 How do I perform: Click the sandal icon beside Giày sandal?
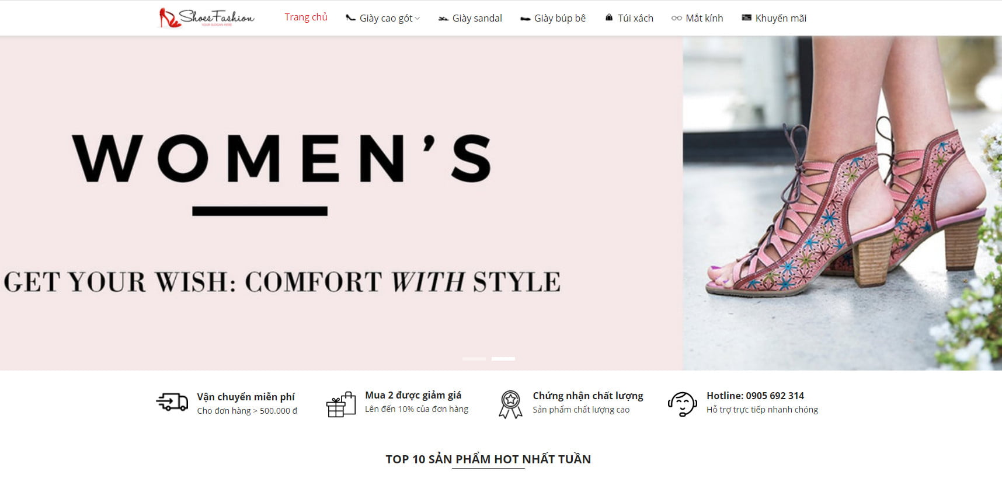pos(443,19)
